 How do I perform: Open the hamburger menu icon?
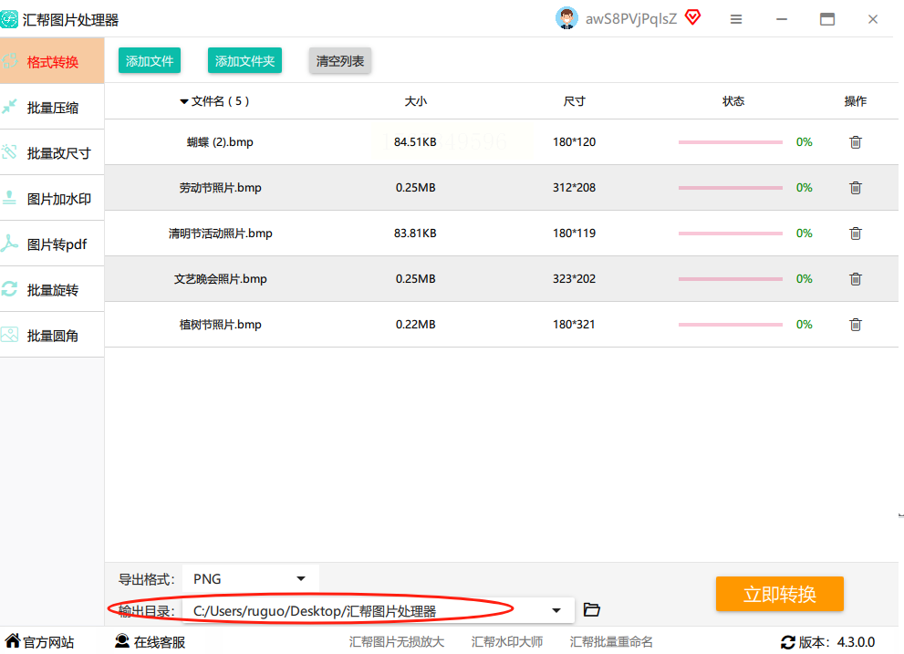(x=735, y=19)
